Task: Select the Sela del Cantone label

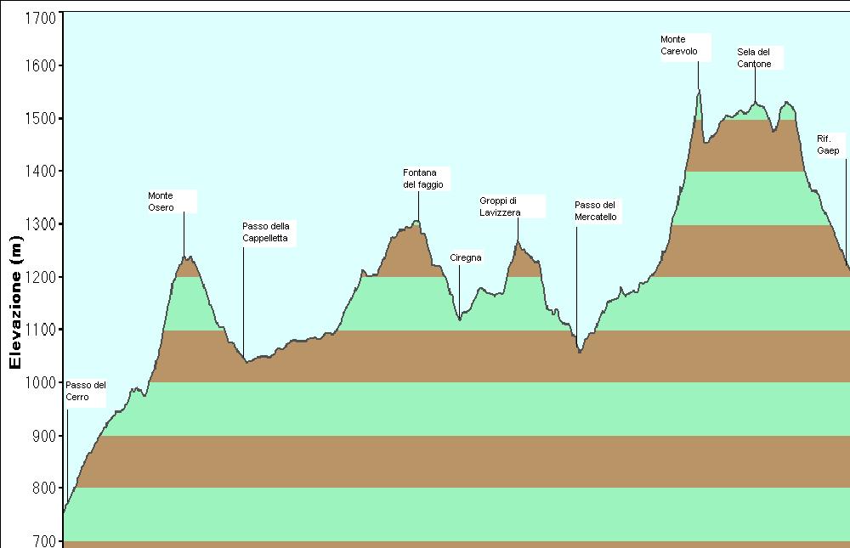Action: point(754,58)
